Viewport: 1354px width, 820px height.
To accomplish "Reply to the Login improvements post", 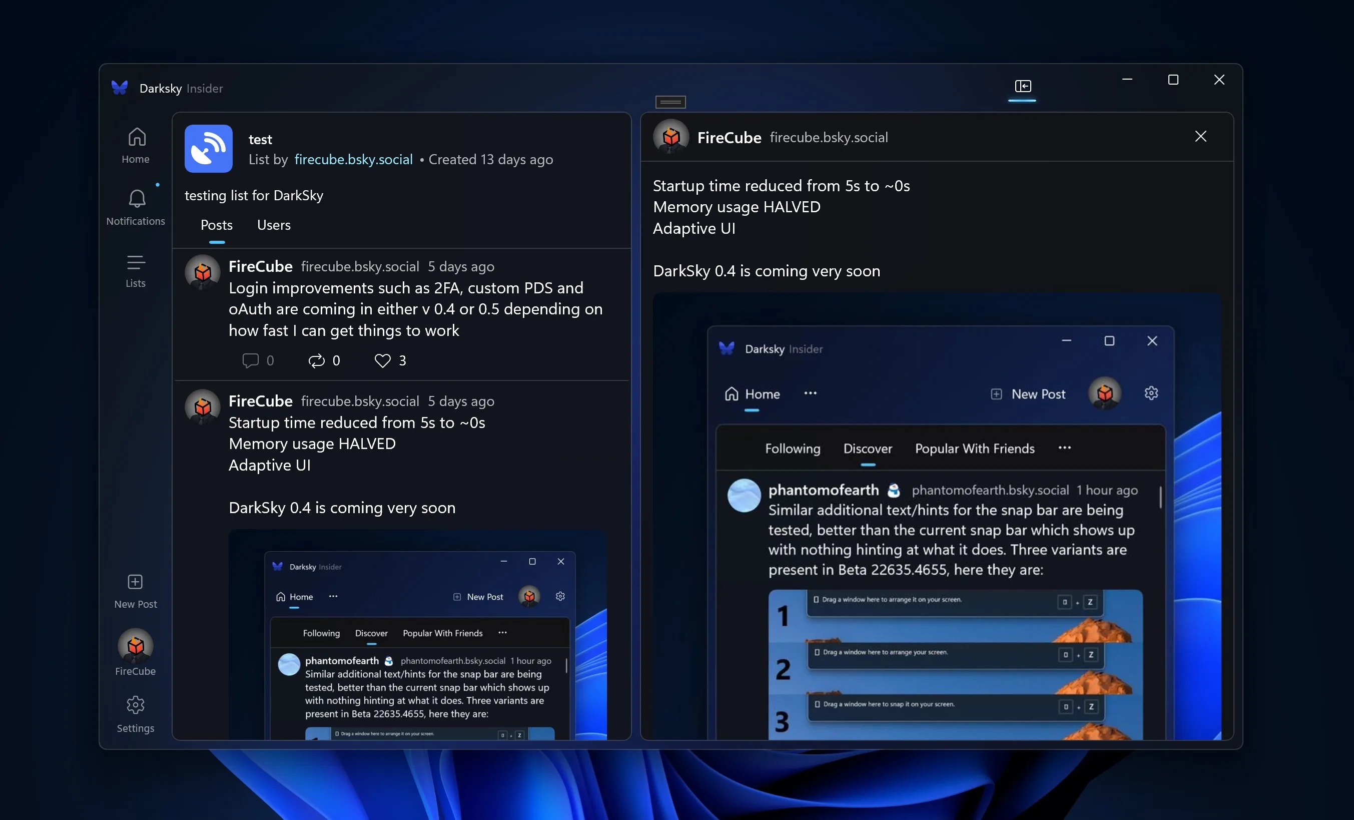I will tap(258, 360).
